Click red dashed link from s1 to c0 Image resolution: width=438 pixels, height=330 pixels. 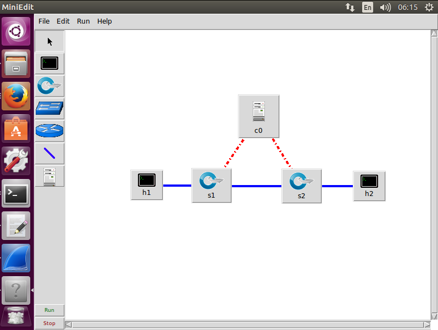(x=234, y=153)
